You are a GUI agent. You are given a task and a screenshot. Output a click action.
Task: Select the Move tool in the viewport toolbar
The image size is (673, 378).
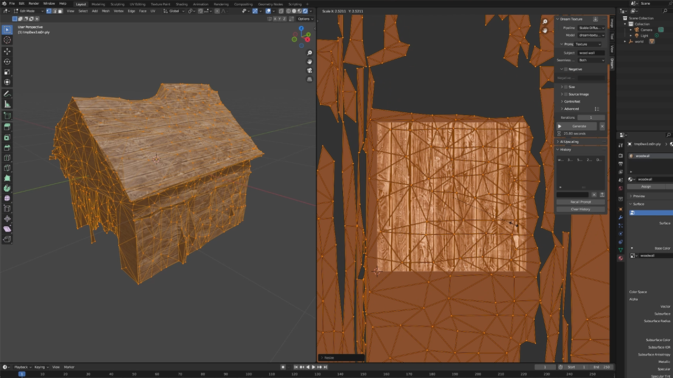click(7, 51)
